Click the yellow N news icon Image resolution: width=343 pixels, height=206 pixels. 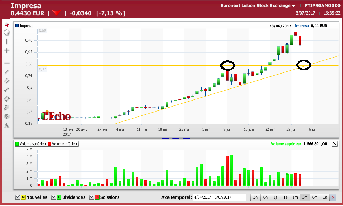click(23, 197)
